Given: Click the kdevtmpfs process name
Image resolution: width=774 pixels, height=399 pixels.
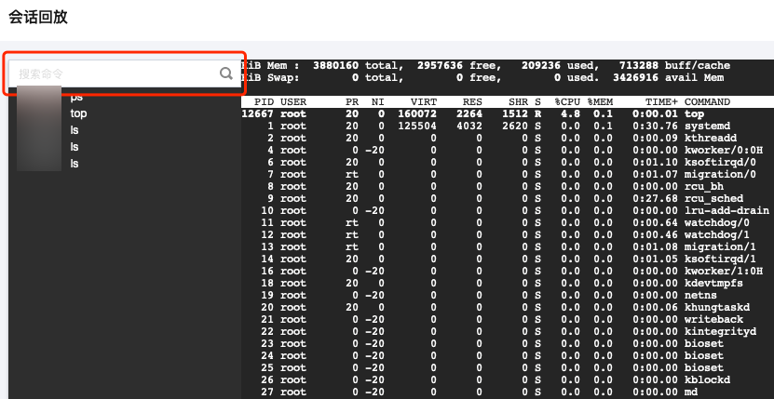Looking at the screenshot, I should coord(713,283).
